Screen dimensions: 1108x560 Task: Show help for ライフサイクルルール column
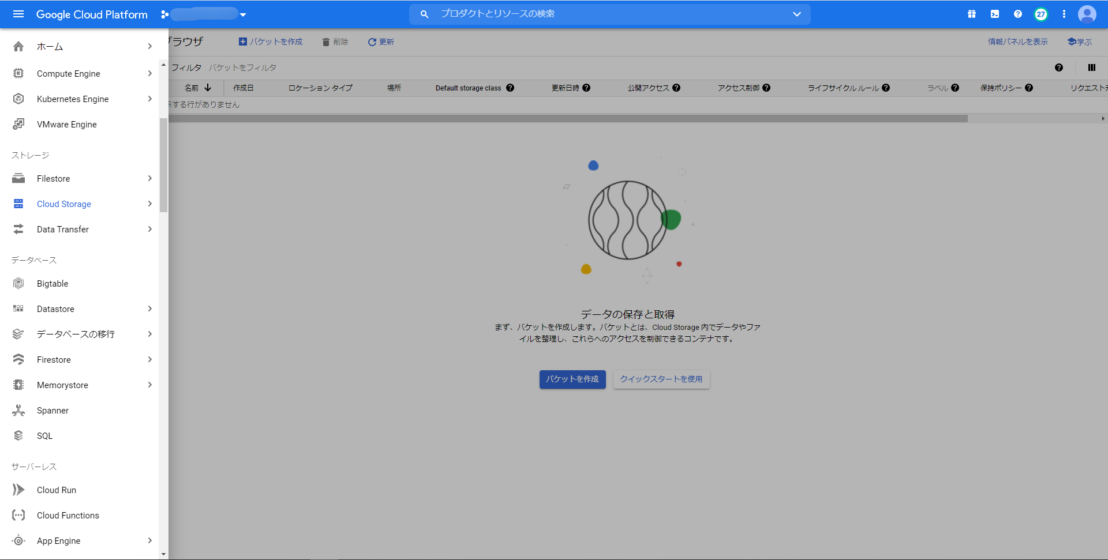886,88
